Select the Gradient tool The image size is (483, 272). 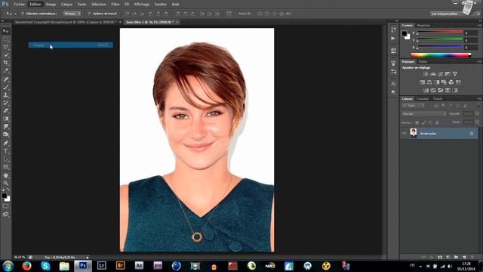[x=5, y=119]
